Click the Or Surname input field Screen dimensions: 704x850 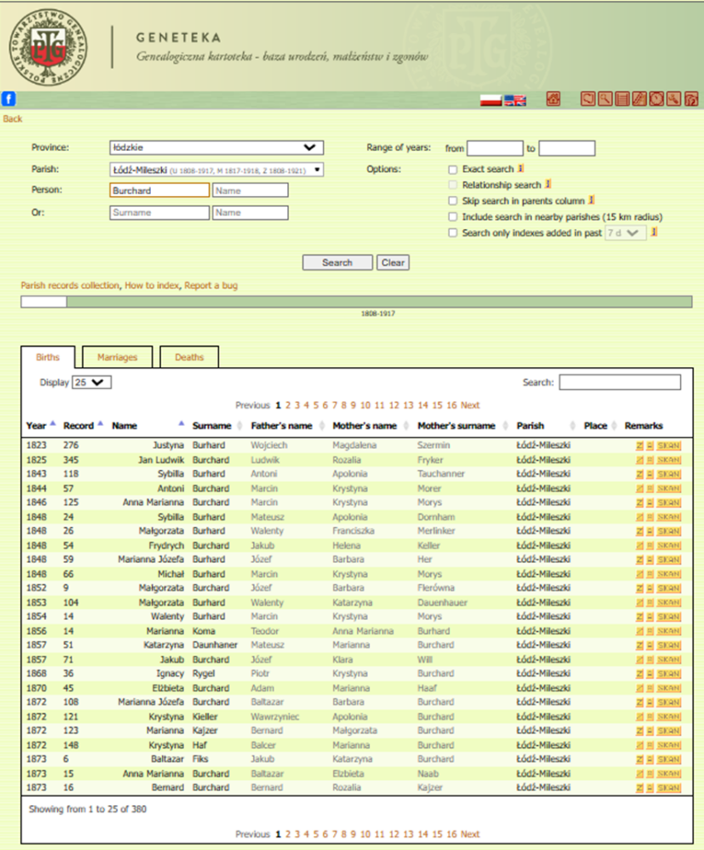point(159,212)
